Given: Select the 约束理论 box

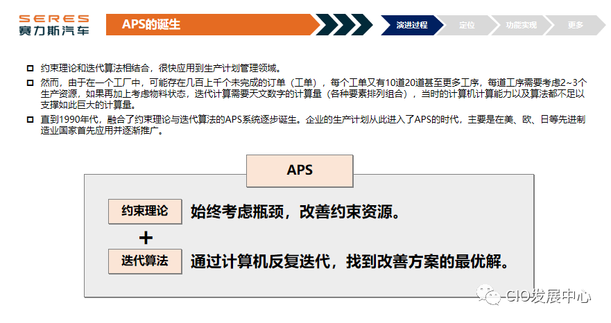Looking at the screenshot, I should (145, 211).
